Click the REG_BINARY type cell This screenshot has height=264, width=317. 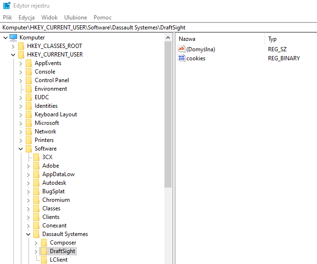[x=284, y=58]
